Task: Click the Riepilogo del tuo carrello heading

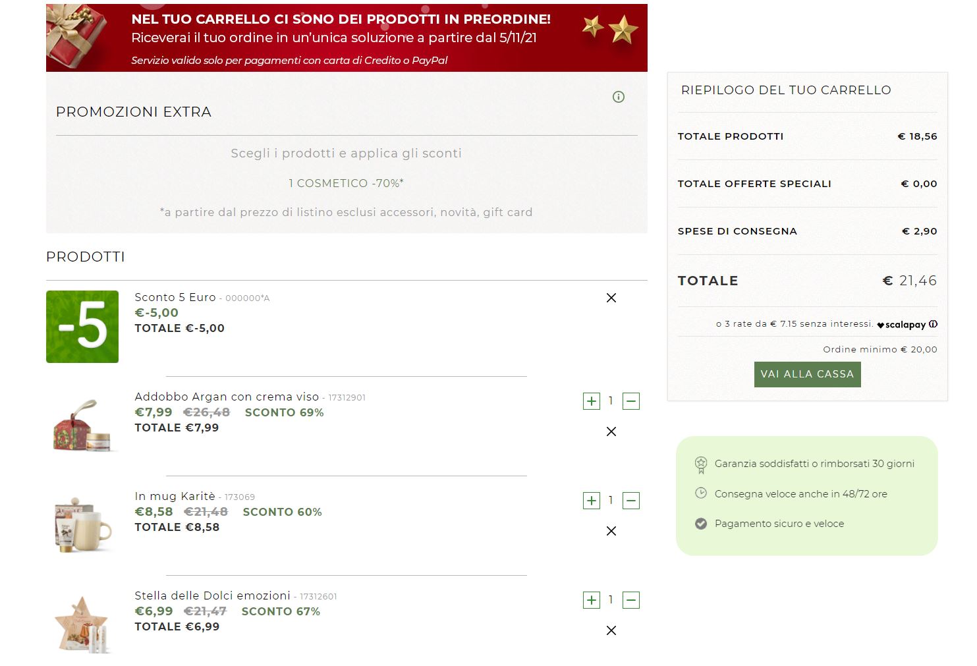Action: pyautogui.click(x=786, y=90)
